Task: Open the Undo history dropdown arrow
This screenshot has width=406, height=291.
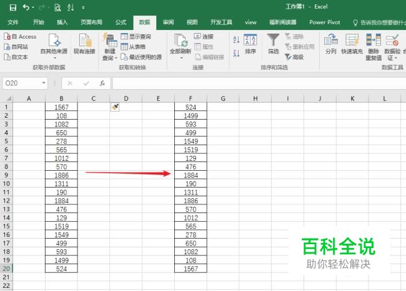Action: click(33, 7)
